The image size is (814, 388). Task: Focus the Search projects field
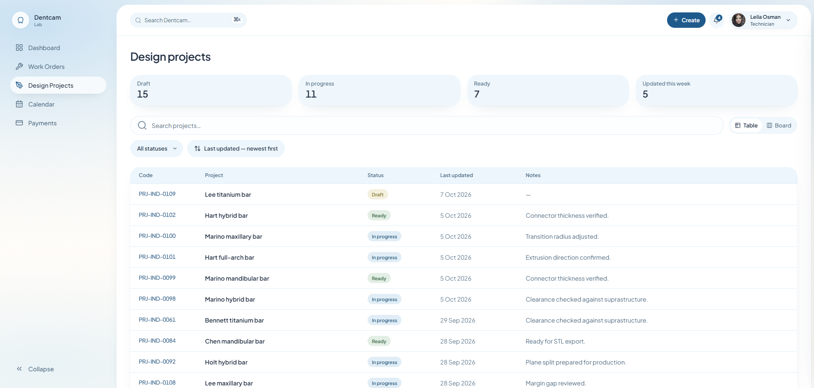click(x=427, y=125)
